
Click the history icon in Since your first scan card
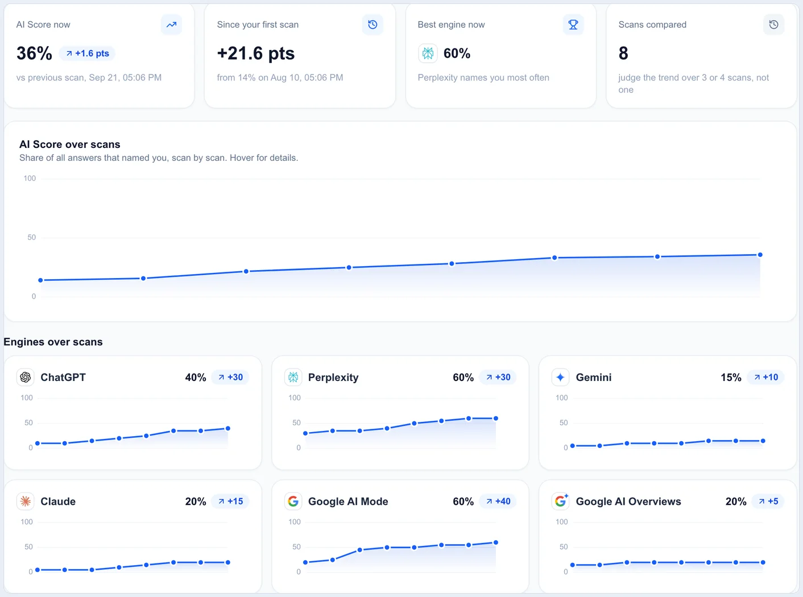372,24
